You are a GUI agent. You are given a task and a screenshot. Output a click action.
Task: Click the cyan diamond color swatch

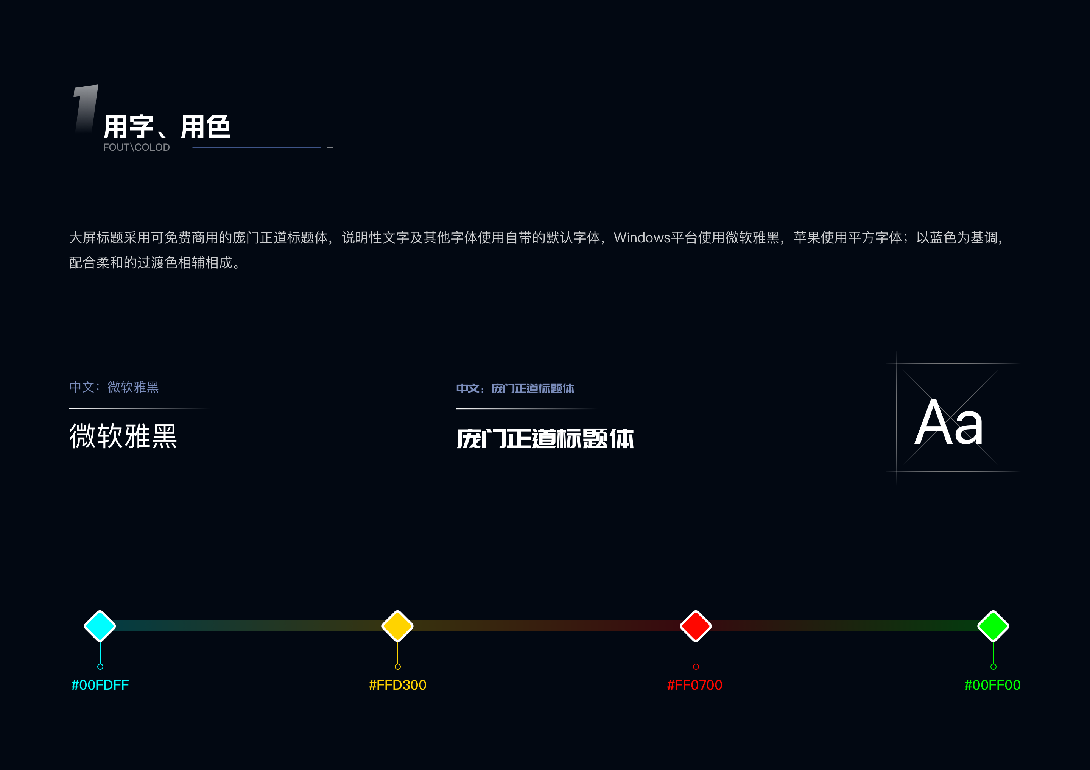(100, 626)
